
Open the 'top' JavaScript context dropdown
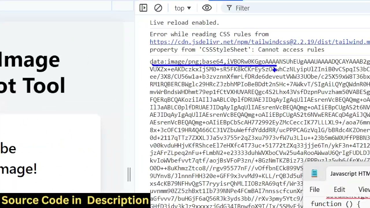point(183,8)
